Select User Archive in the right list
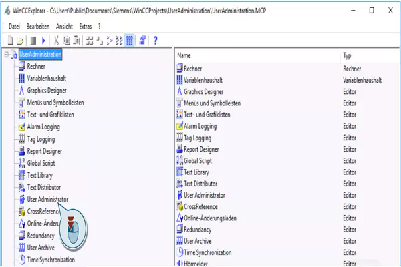 (198, 241)
